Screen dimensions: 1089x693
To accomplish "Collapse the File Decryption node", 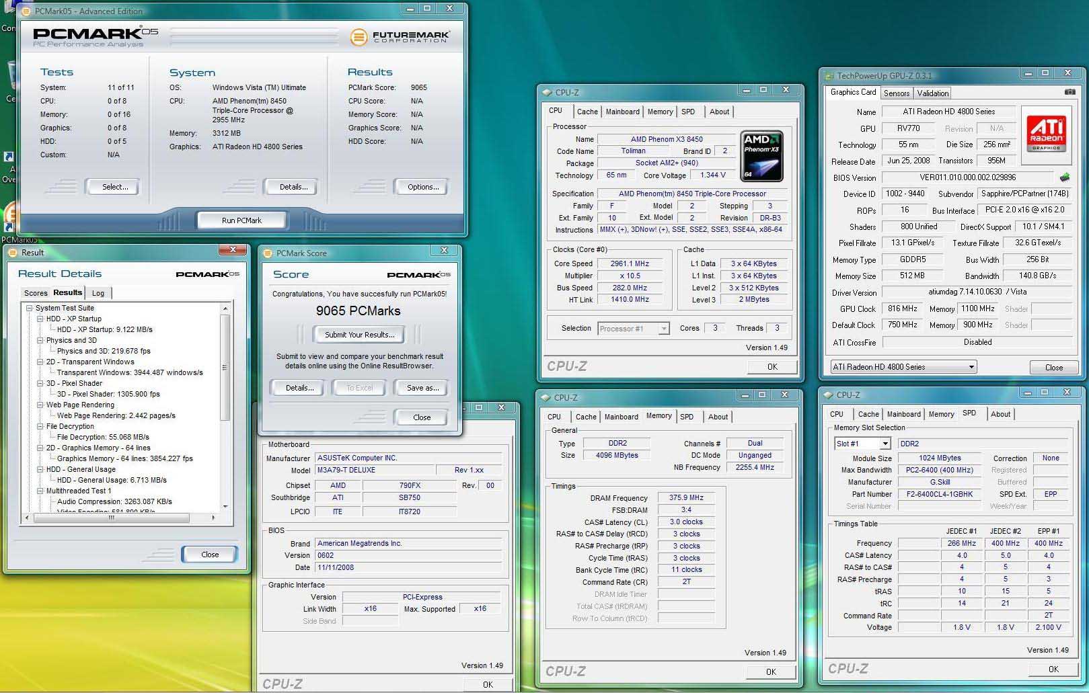I will 40,426.
